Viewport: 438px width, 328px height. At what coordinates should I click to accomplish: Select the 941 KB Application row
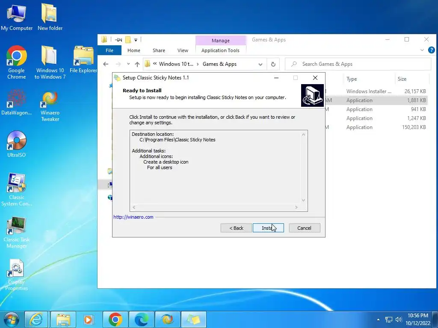pos(376,109)
